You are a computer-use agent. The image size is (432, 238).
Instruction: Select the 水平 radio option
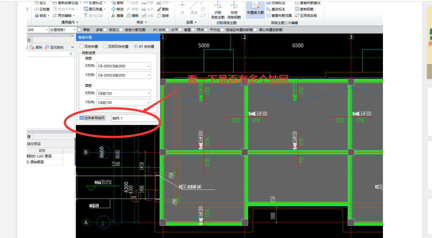tap(172, 30)
